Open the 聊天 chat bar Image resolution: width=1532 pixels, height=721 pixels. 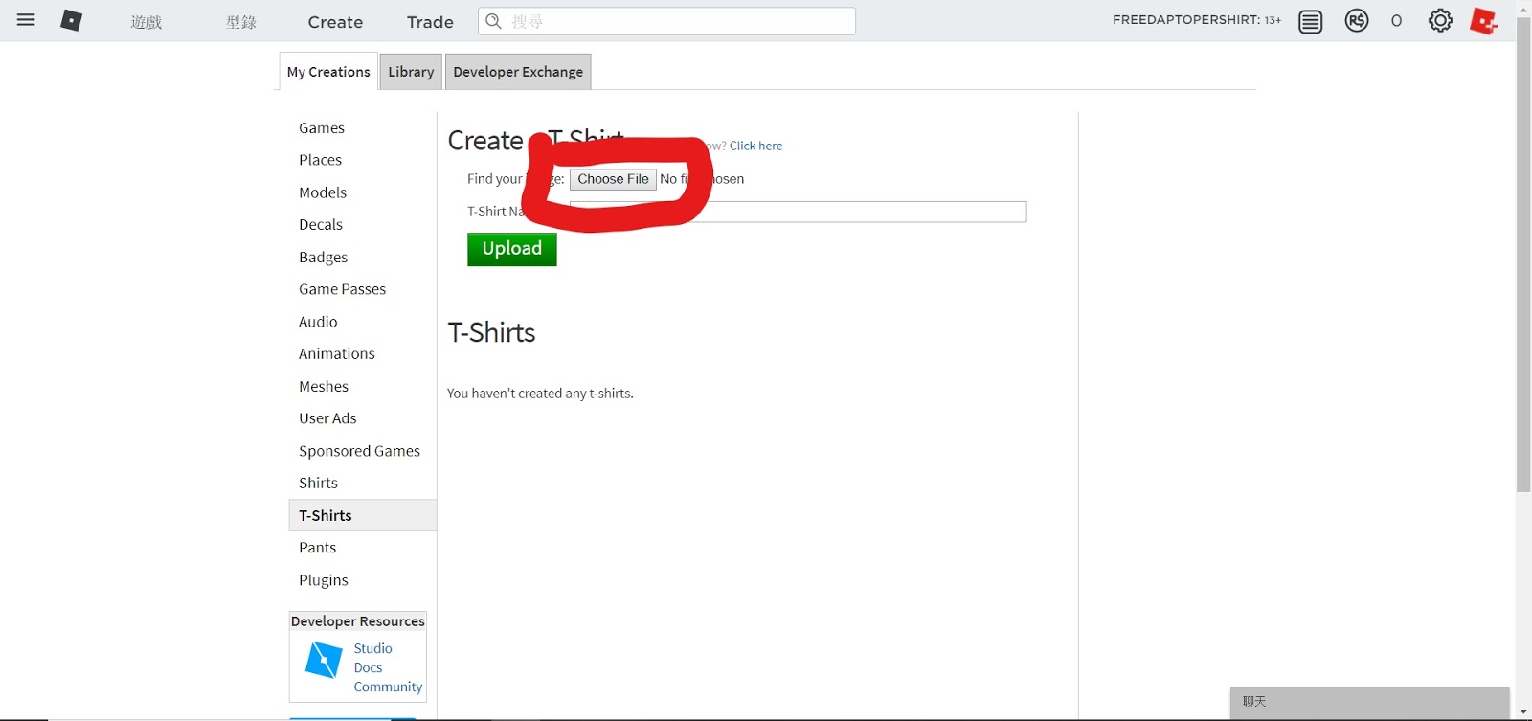coord(1370,702)
